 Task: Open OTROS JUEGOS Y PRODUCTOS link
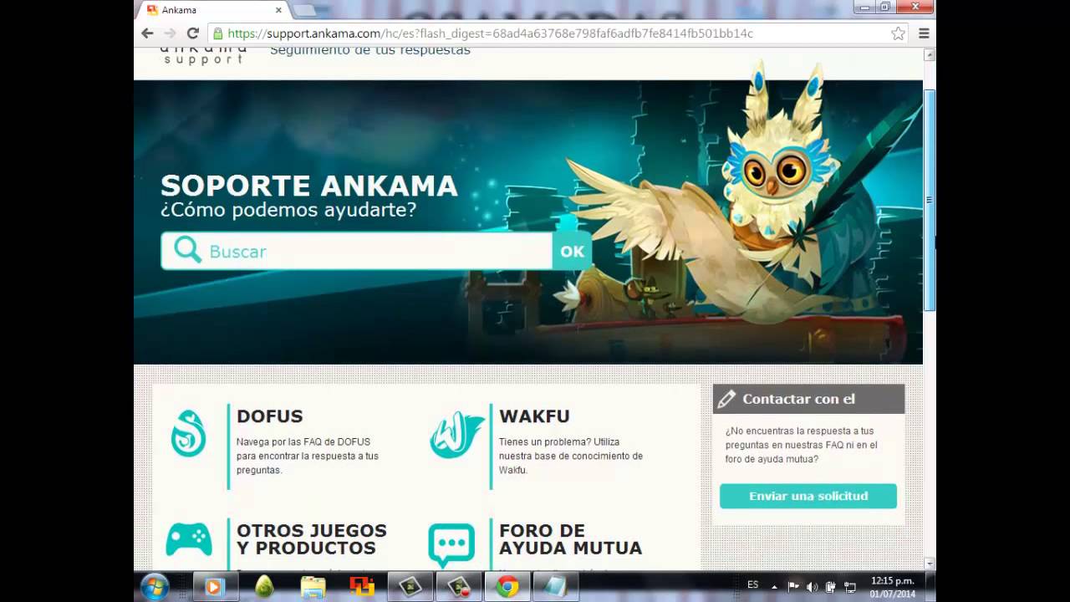(312, 539)
